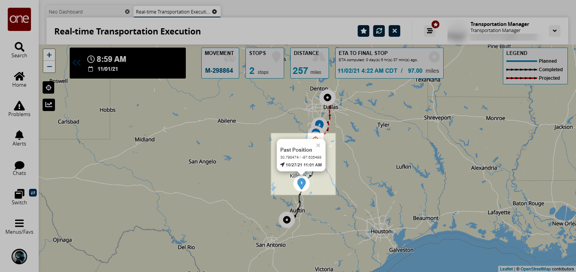Close the page with the X button

coord(394,31)
